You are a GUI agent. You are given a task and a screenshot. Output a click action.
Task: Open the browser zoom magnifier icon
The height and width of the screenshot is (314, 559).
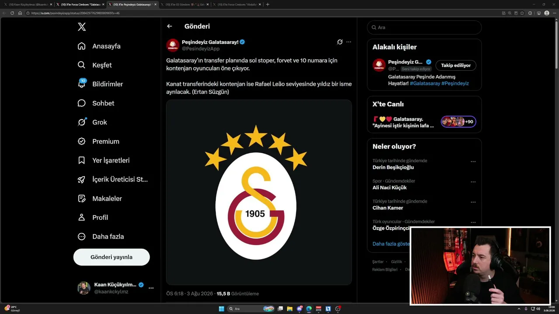point(510,13)
